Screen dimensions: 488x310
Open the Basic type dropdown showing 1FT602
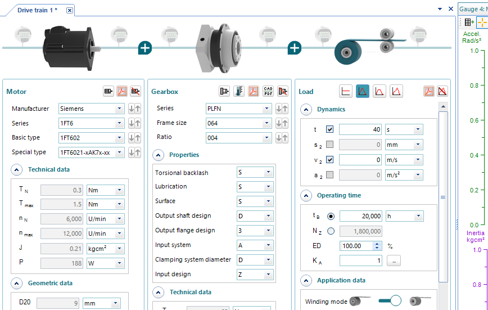pos(92,138)
